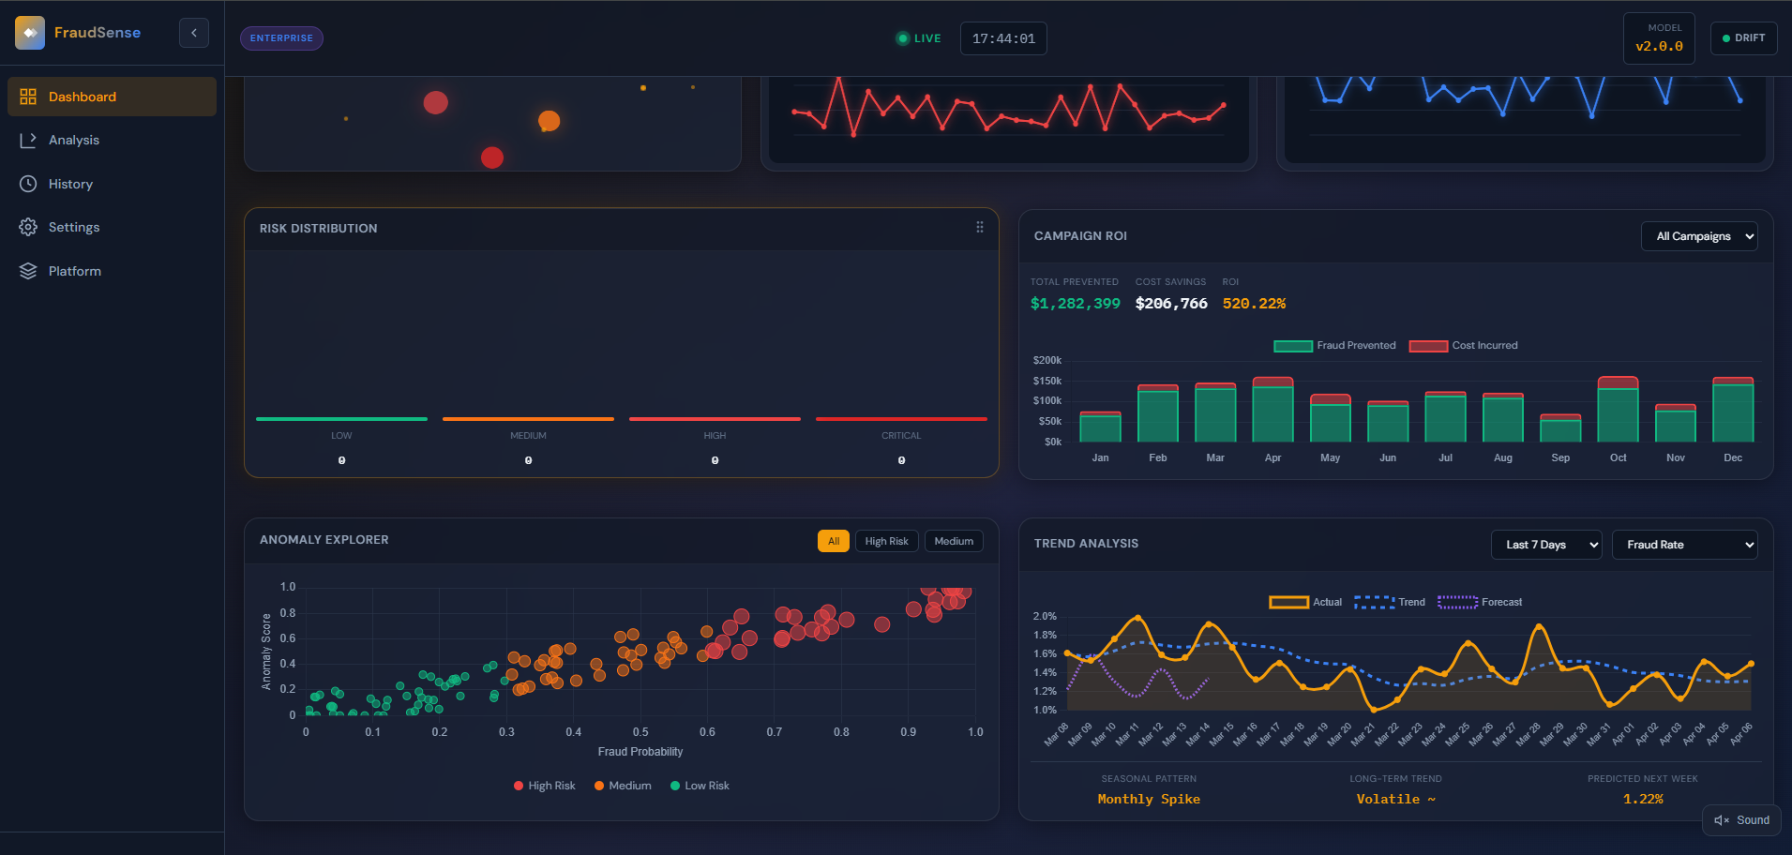The width and height of the screenshot is (1792, 855).
Task: Toggle Medium legend under the scatter plot
Action: point(623,786)
